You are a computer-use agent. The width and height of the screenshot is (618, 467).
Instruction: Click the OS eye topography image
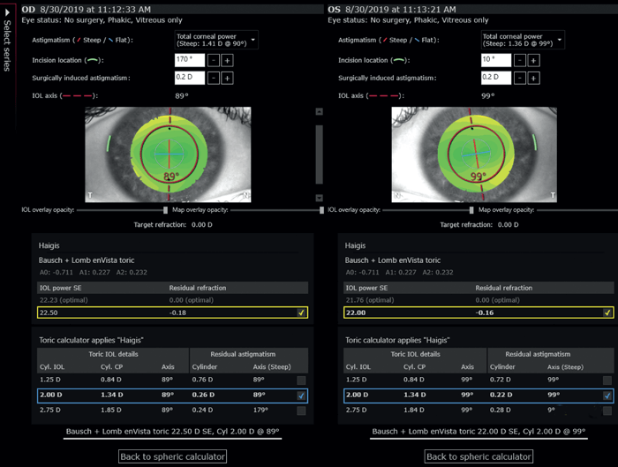click(474, 154)
